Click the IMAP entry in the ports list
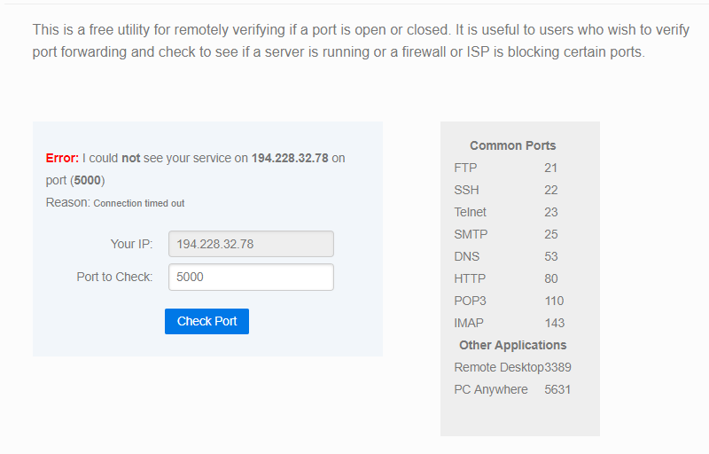The height and width of the screenshot is (454, 709). (x=469, y=323)
